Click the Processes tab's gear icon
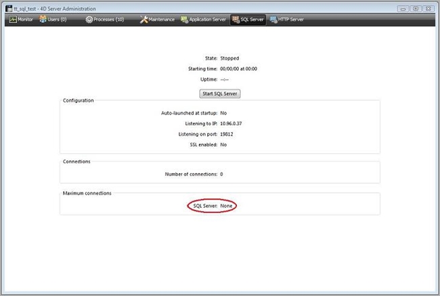The width and height of the screenshot is (440, 296). (89, 20)
